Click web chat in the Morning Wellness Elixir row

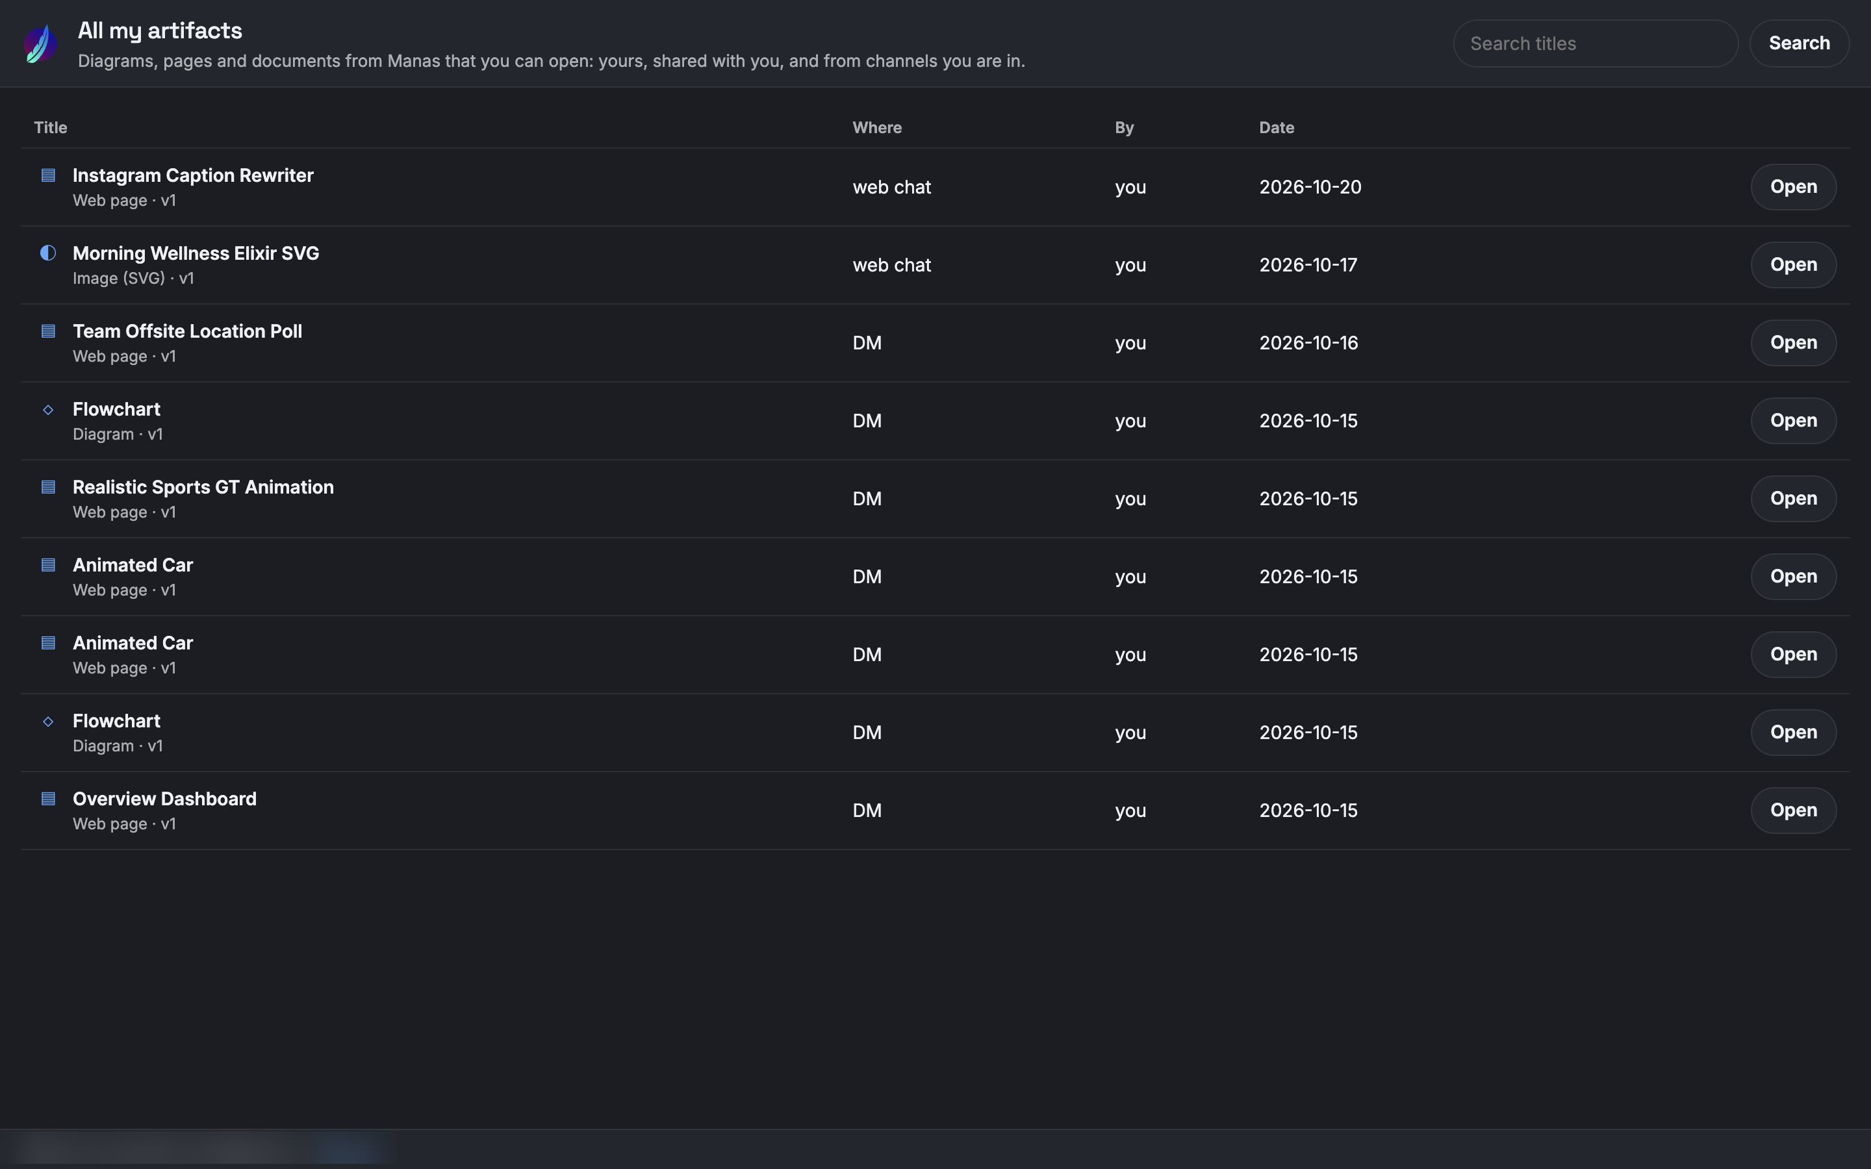click(891, 265)
